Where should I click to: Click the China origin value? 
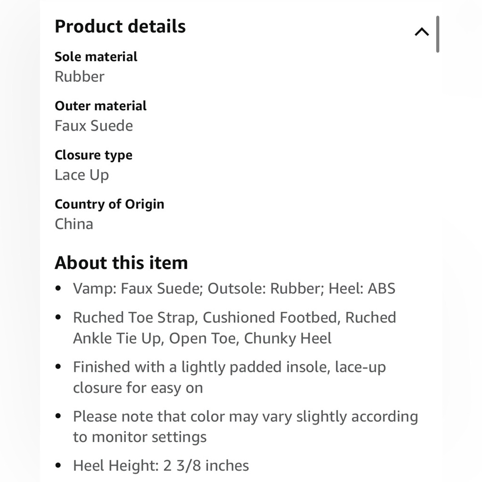point(74,224)
